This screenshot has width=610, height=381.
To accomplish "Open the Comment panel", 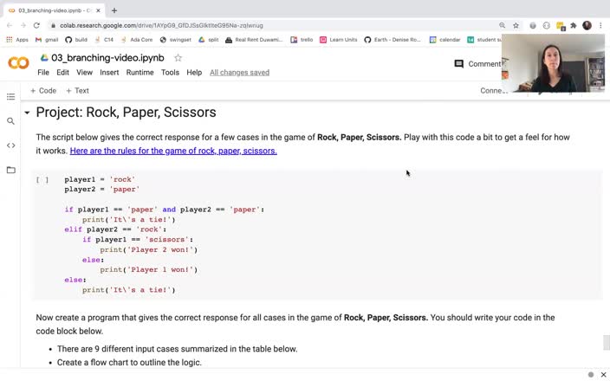I will pos(477,64).
